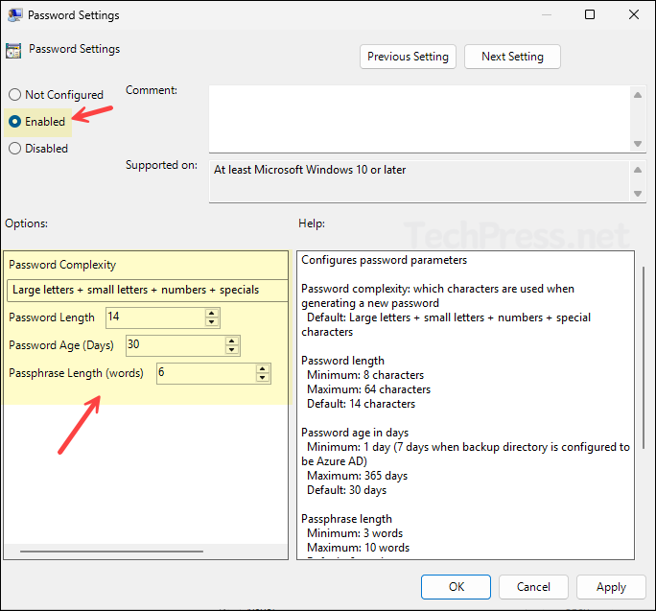This screenshot has height=611, width=656.
Task: Decrease Passphrase Length with down arrow
Action: point(263,378)
